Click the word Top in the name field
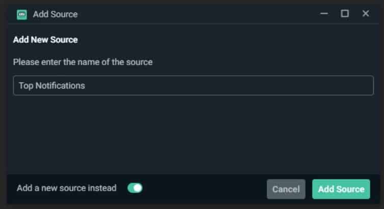 point(26,86)
